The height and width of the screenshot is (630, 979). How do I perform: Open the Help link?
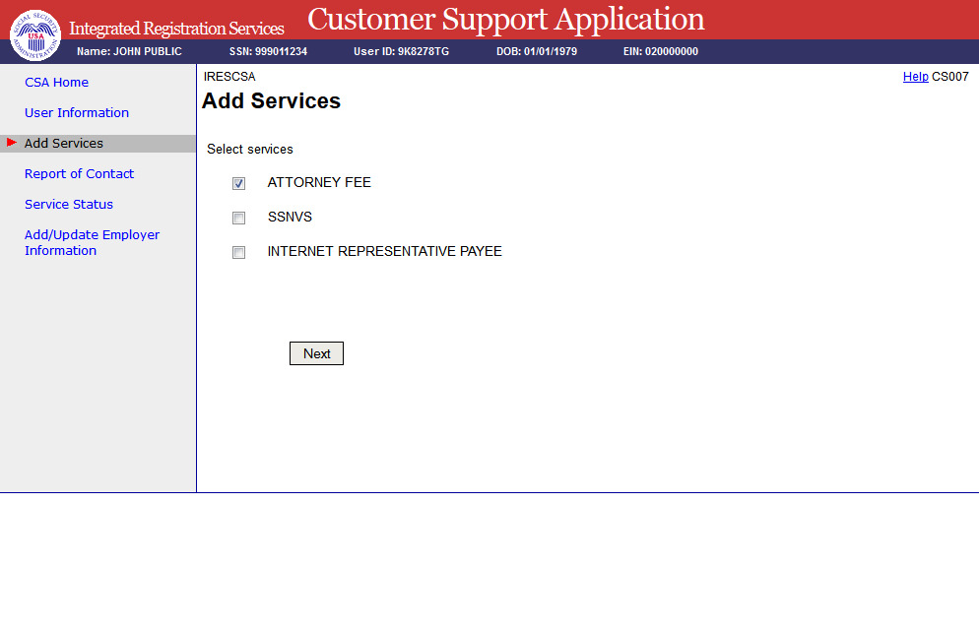tap(915, 77)
